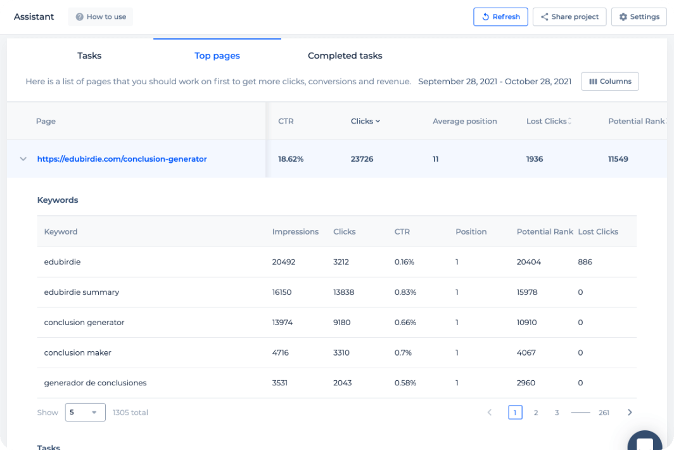Click the lost clicks value 886
The height and width of the screenshot is (450, 674).
pyautogui.click(x=585, y=262)
